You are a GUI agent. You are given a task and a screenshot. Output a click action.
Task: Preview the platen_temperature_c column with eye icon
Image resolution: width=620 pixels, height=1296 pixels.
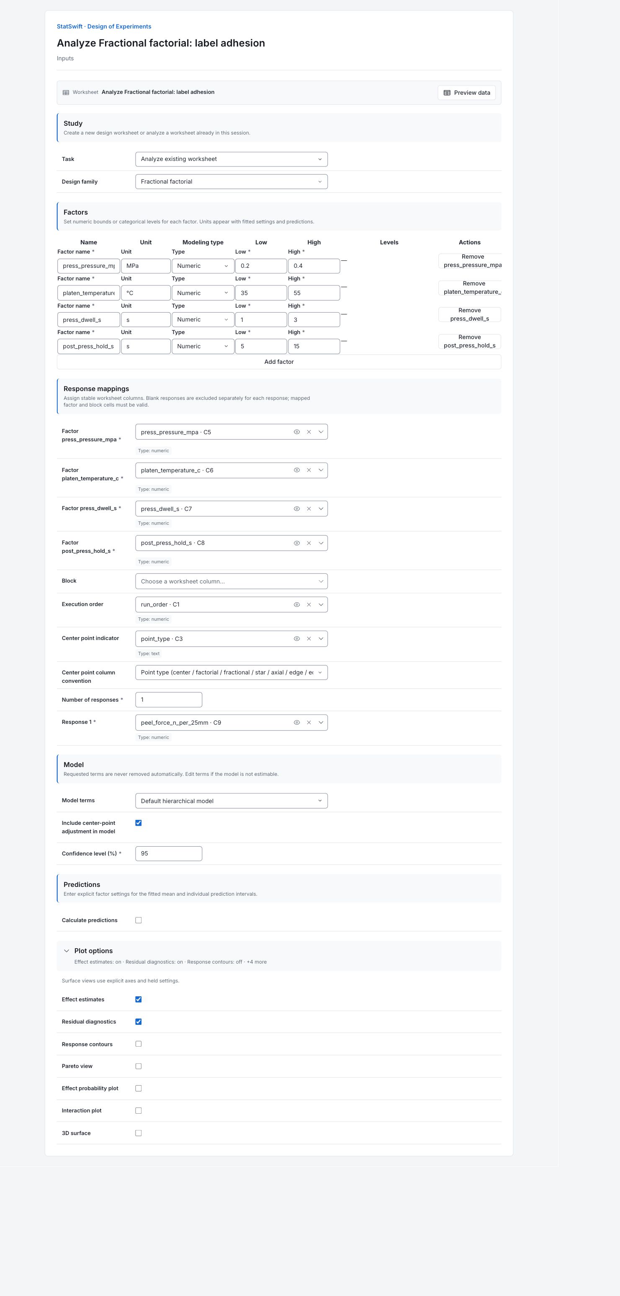click(x=296, y=470)
